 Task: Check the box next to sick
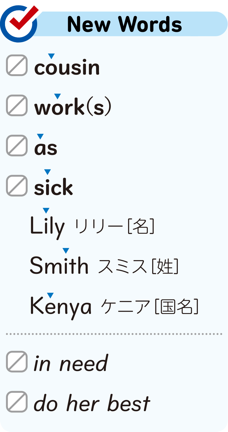pos(17,186)
